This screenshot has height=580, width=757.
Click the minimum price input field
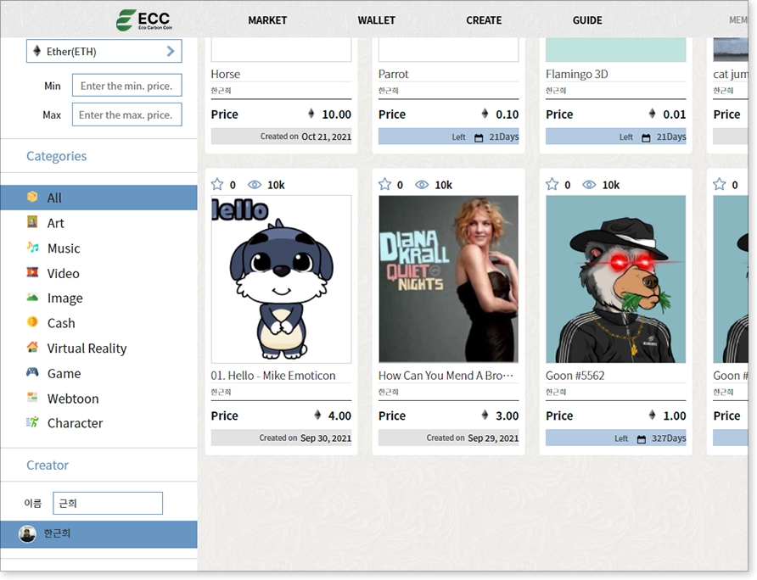click(127, 86)
